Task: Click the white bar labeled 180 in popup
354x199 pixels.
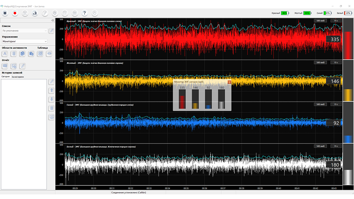Action: 222,99
